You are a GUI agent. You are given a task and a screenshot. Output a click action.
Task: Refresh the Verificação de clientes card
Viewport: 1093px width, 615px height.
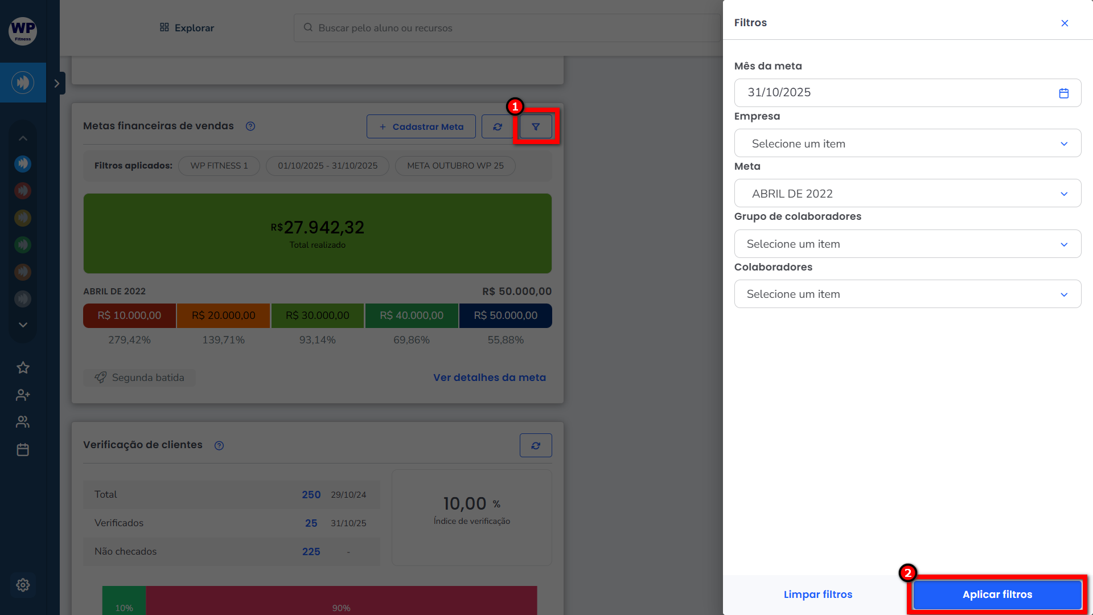[536, 445]
